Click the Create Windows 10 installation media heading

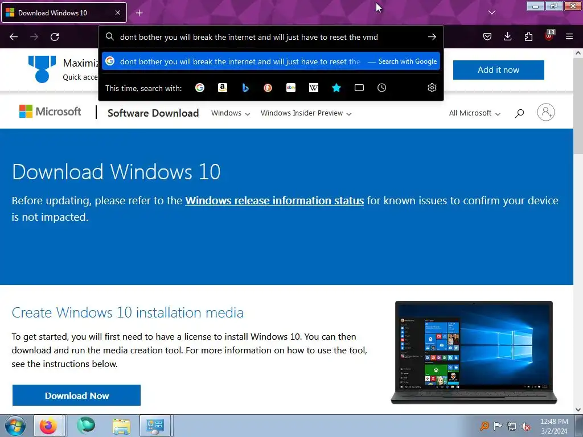128,312
